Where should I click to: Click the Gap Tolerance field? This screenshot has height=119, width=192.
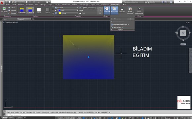point(122,19)
